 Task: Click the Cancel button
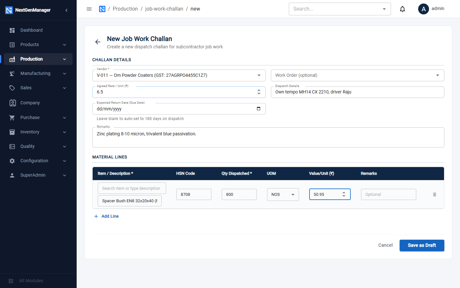tap(385, 245)
